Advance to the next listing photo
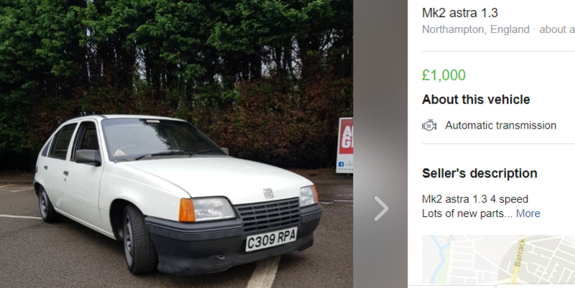 [x=381, y=208]
